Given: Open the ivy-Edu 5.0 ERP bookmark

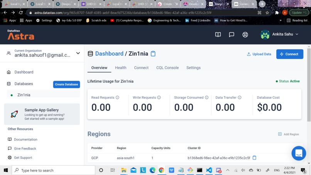Looking at the screenshot, I should pyautogui.click(x=69, y=20).
